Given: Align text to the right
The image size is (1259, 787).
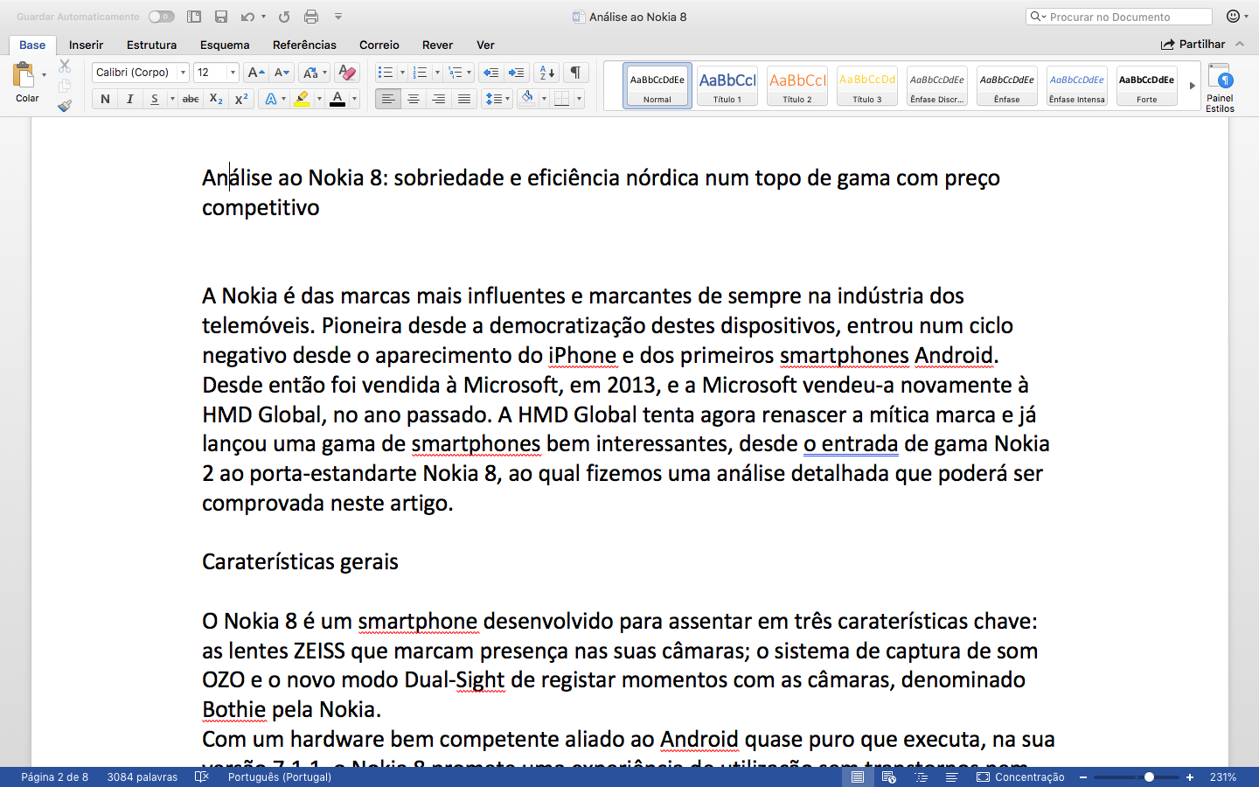Looking at the screenshot, I should pyautogui.click(x=438, y=99).
